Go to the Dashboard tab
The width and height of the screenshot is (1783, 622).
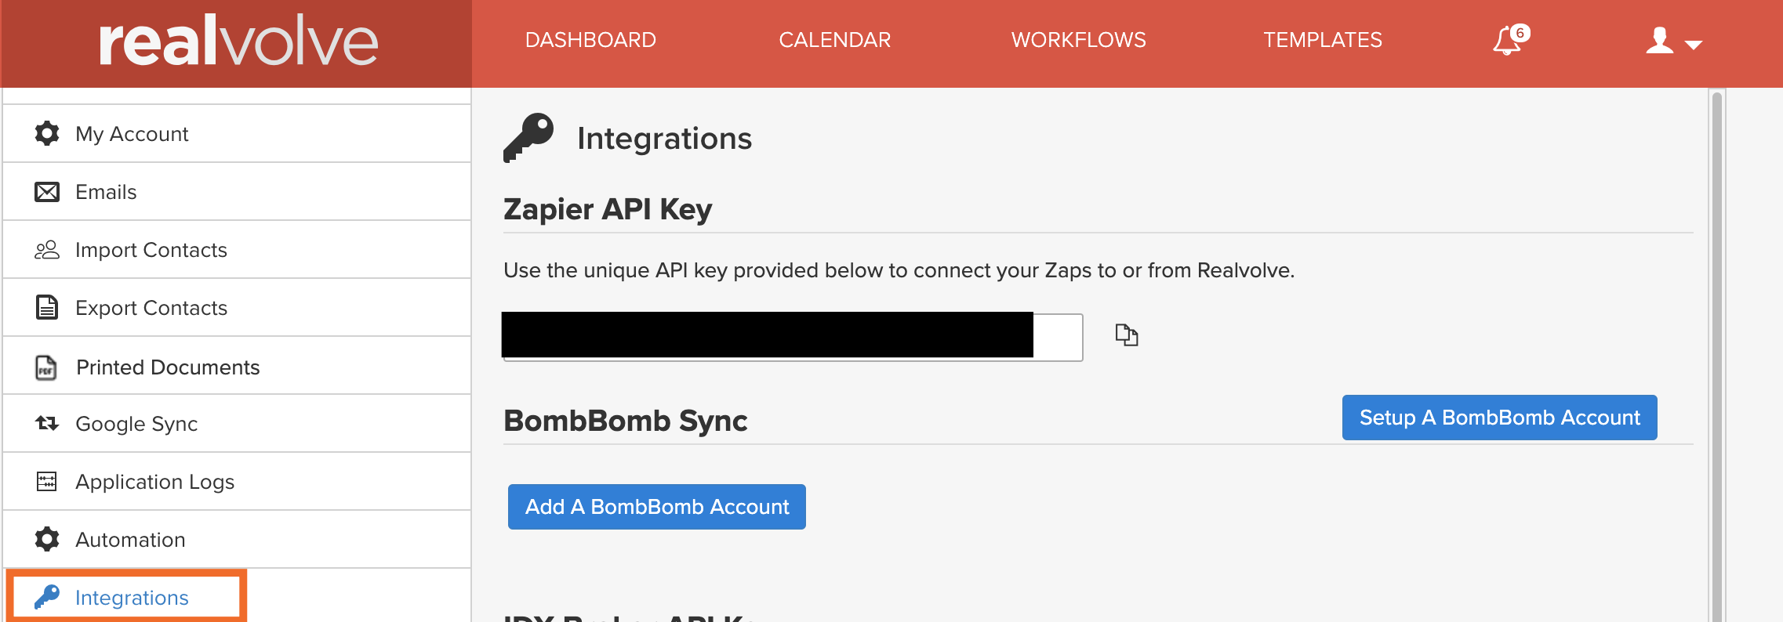tap(590, 40)
